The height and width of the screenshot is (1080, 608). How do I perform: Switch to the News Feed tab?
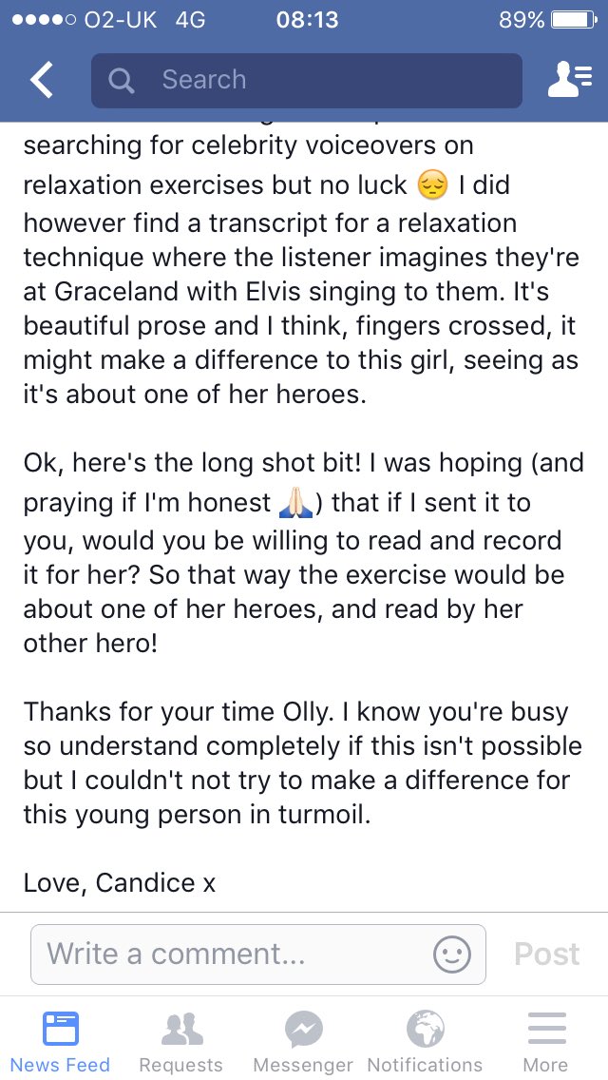(x=60, y=1042)
